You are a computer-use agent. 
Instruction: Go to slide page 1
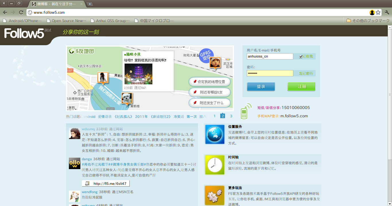214,116
